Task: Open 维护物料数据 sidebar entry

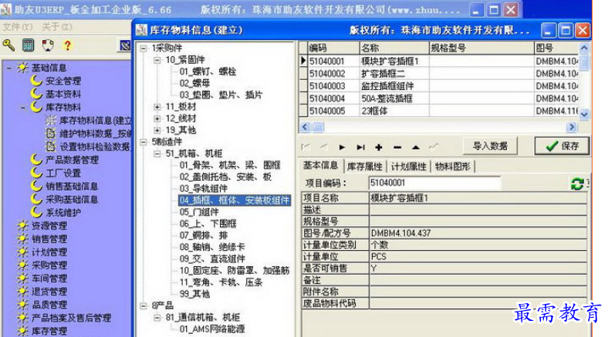Action: pyautogui.click(x=96, y=134)
